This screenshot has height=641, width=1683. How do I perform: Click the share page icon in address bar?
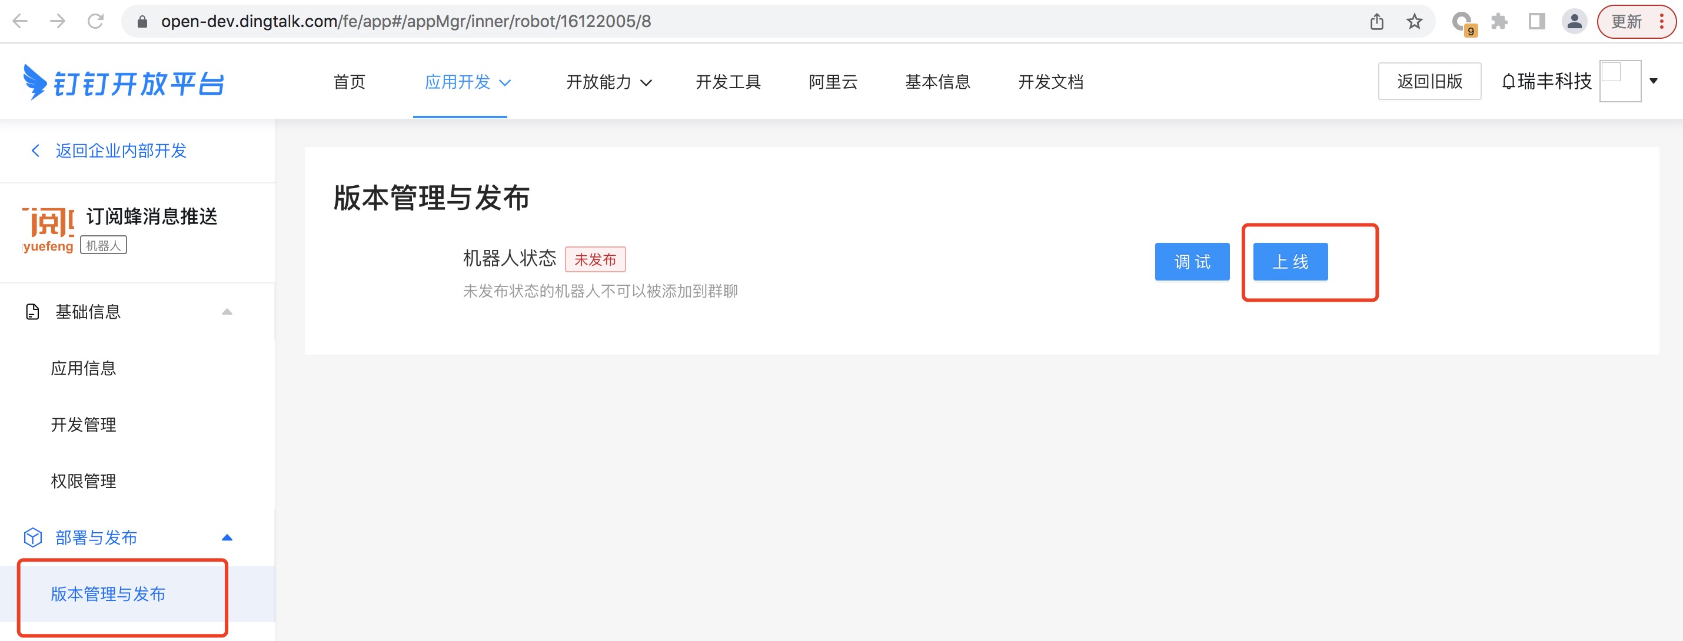coord(1376,22)
